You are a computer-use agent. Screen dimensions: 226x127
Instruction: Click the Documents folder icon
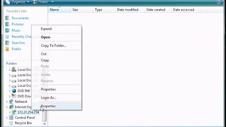pyautogui.click(x=7, y=18)
